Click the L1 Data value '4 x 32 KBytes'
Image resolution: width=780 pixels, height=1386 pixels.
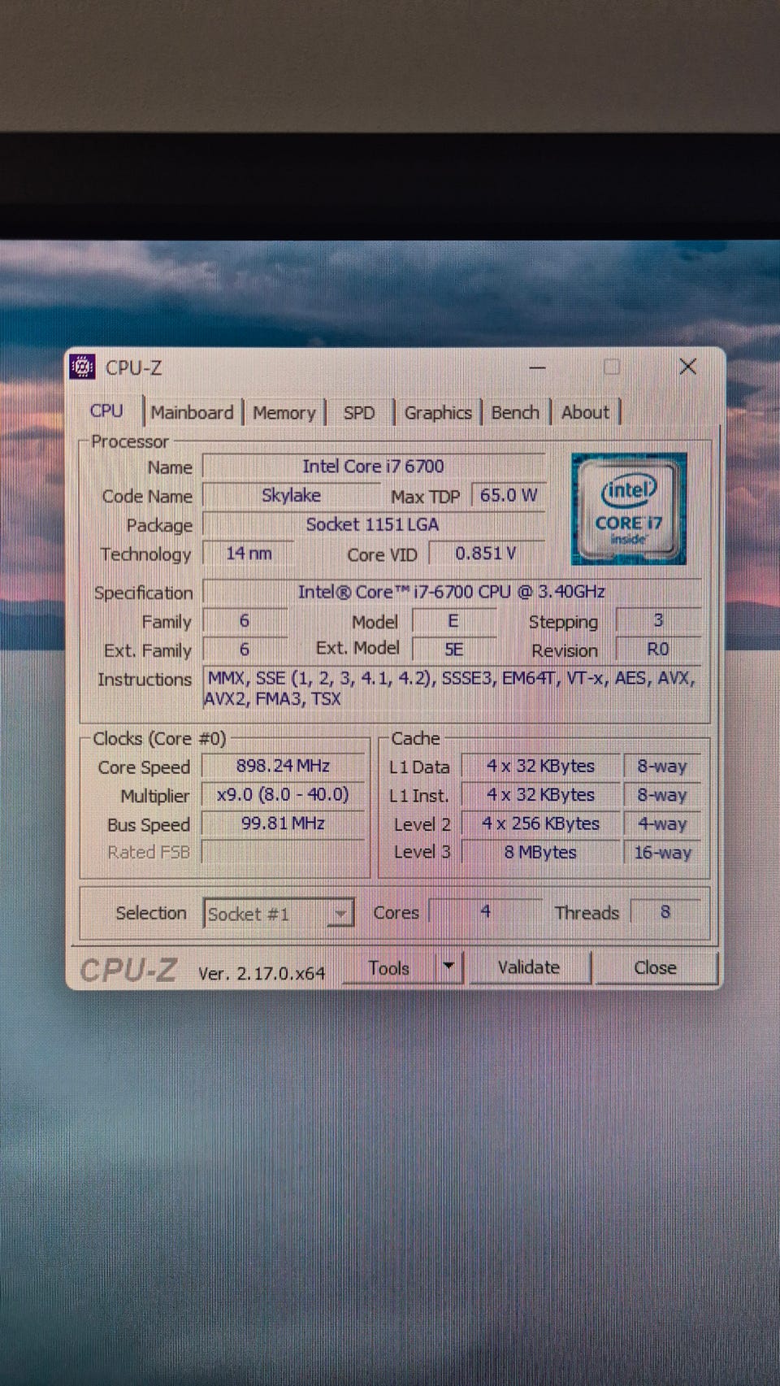coord(540,766)
